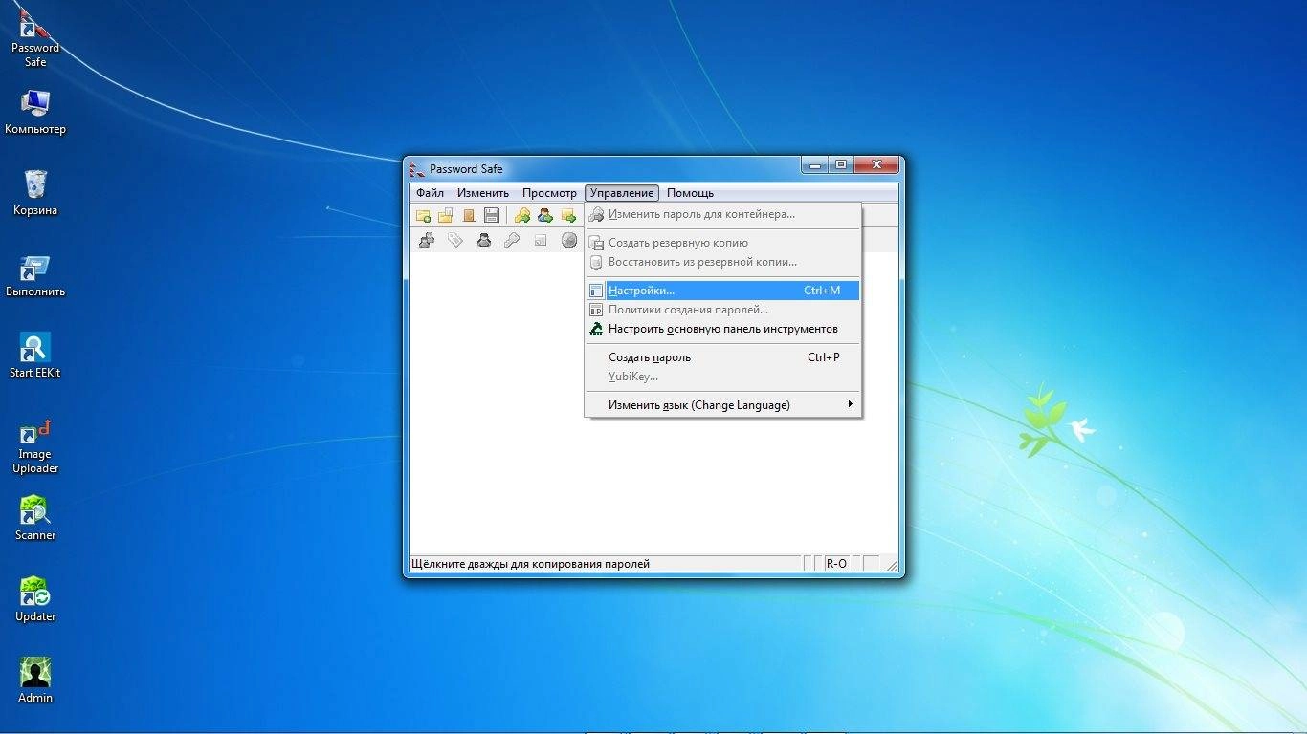Select the Выполнить desktop shortcut
Screen dimensions: 1307x734
(35, 275)
